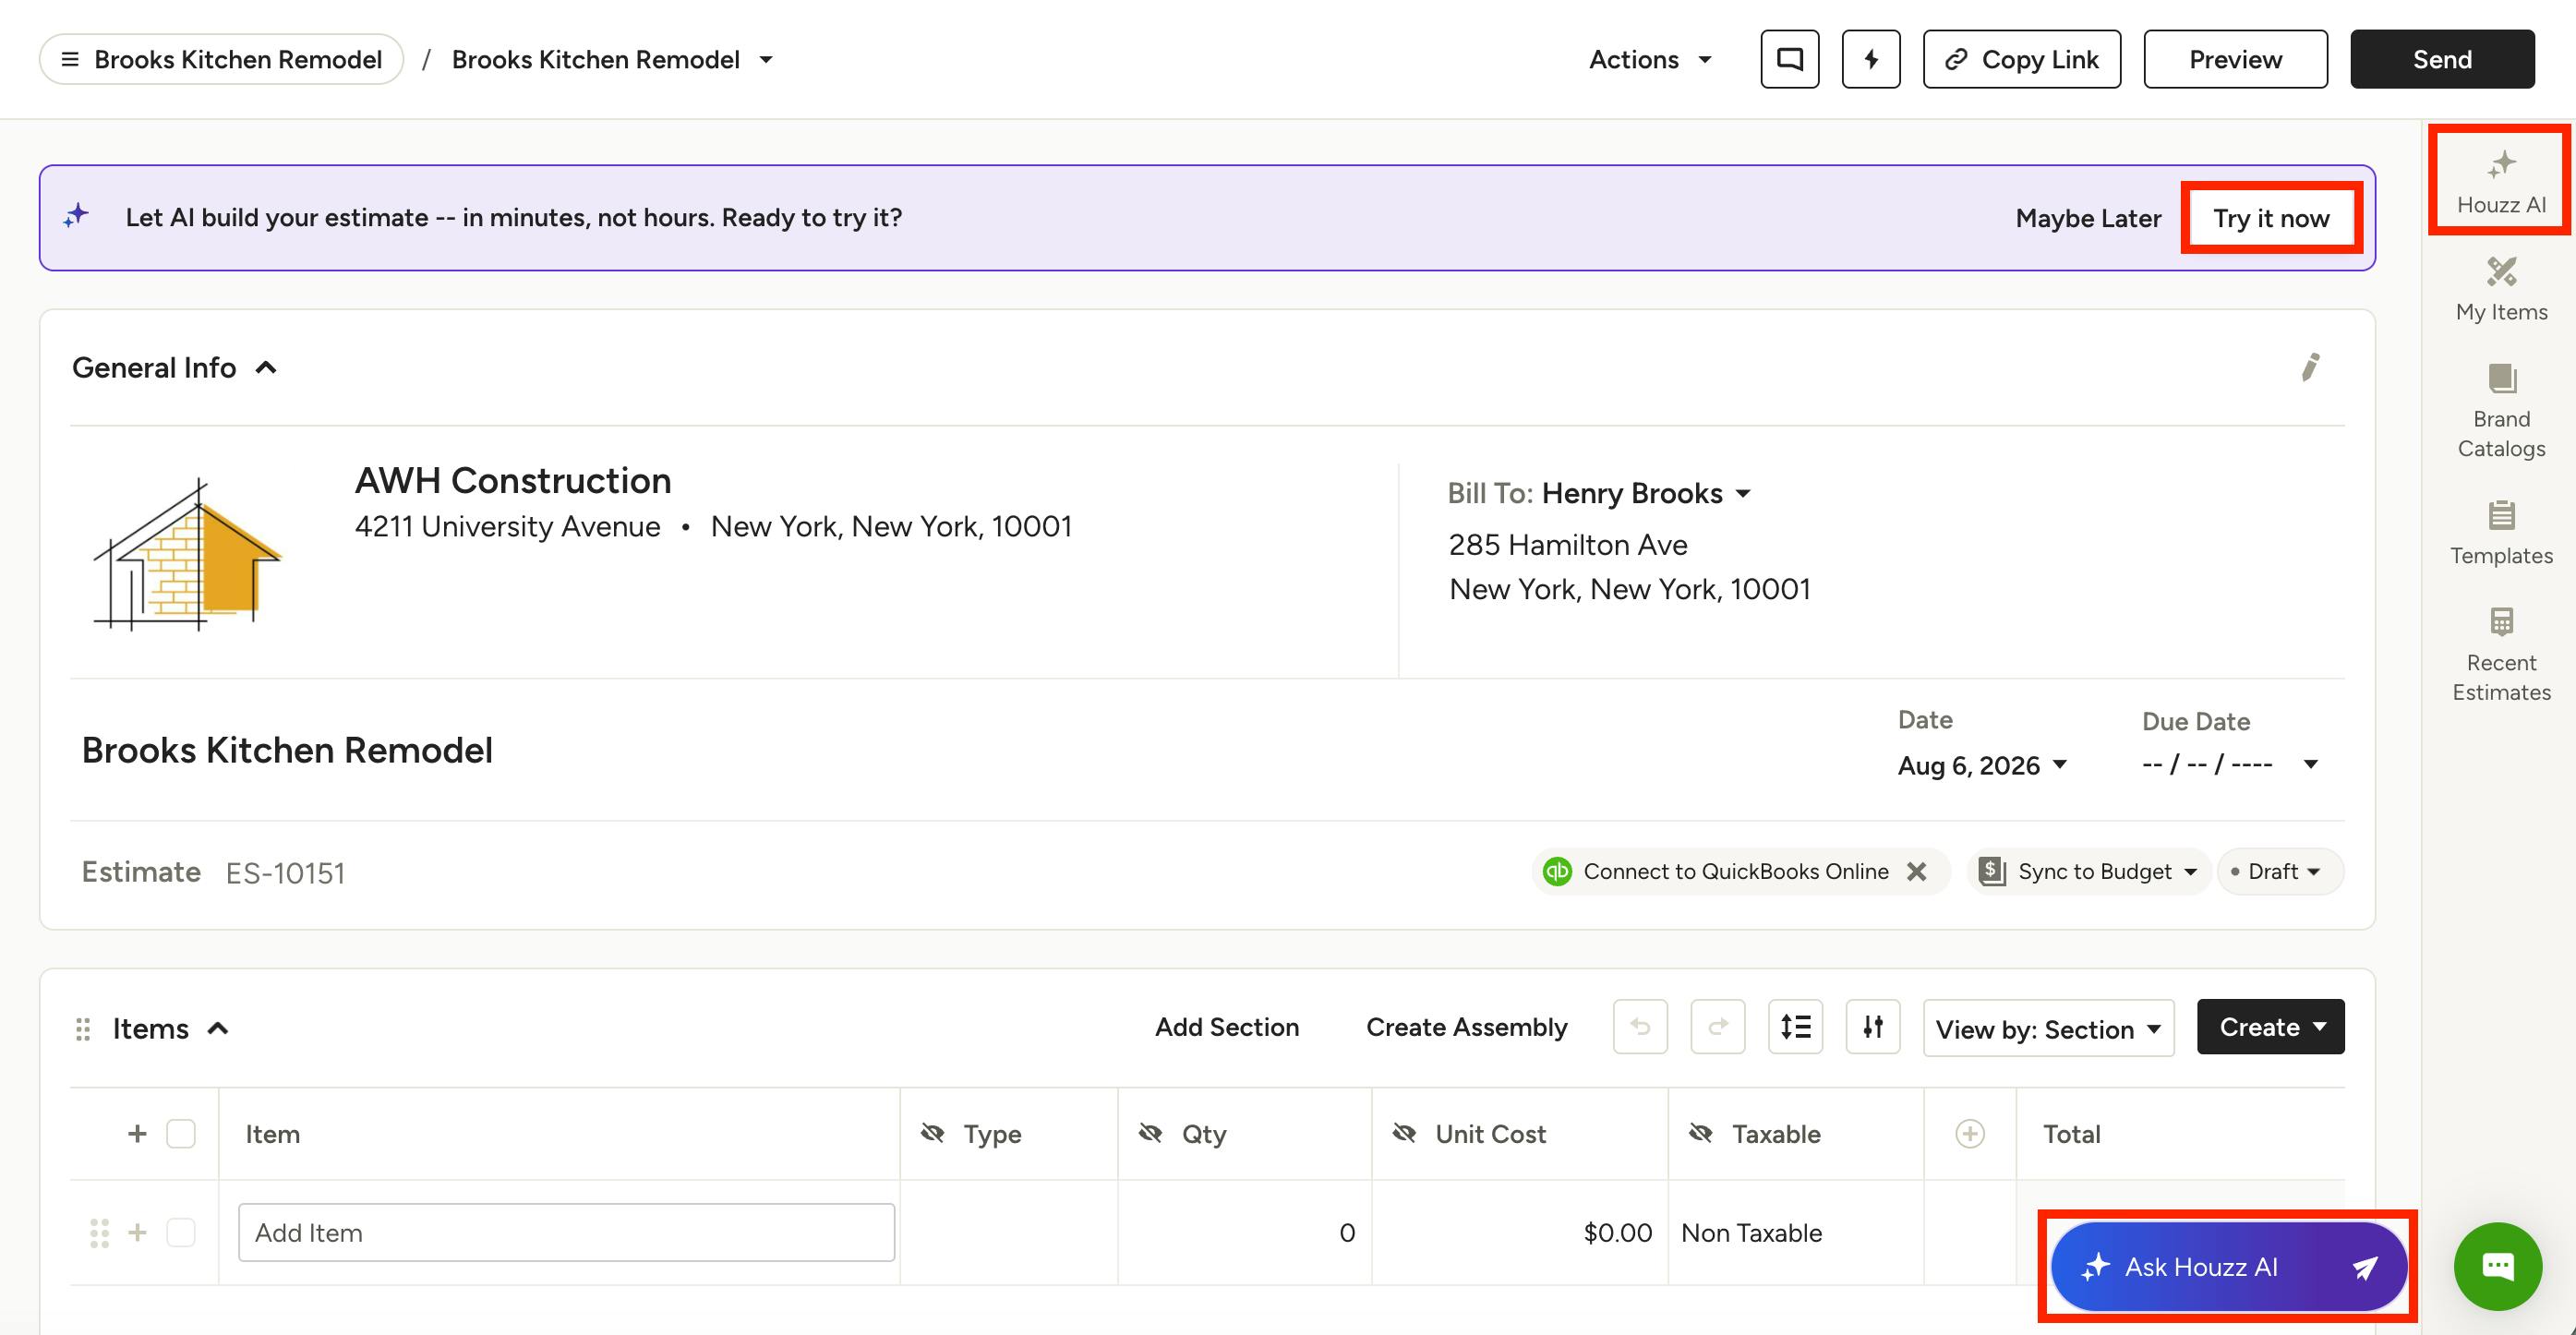Click the Qty cell showing 0
Screen dimensions: 2576x1335
pos(1245,1233)
